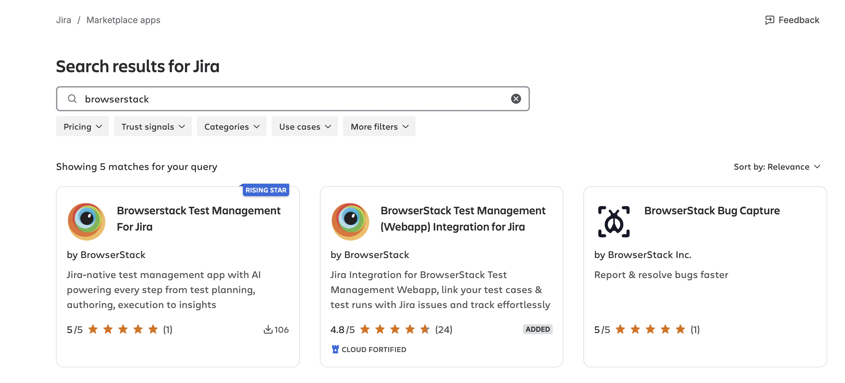The image size is (845, 383).
Task: Click 'Jira-native test management app' description
Action: pos(164,289)
